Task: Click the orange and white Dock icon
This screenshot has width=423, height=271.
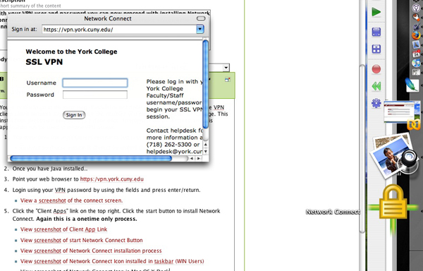Action: click(416, 17)
